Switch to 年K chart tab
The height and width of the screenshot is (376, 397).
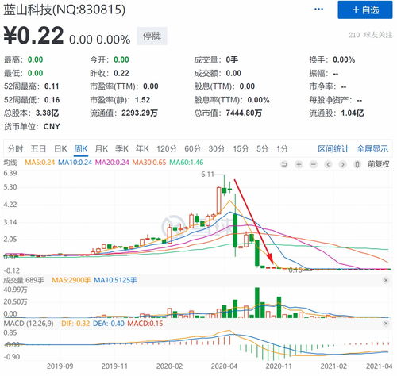[x=142, y=149]
